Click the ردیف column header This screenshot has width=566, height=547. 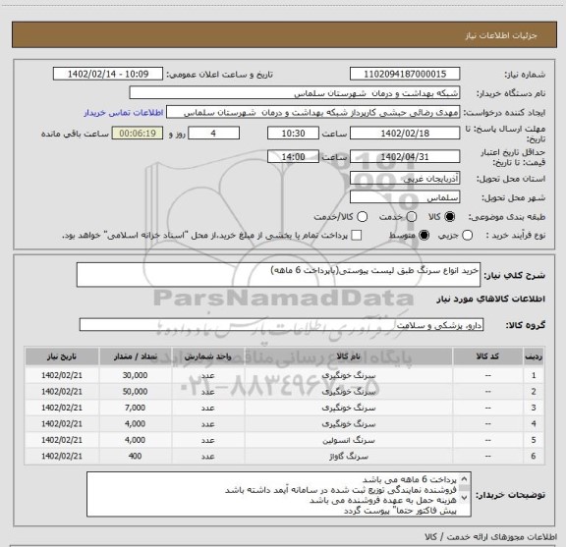point(534,356)
